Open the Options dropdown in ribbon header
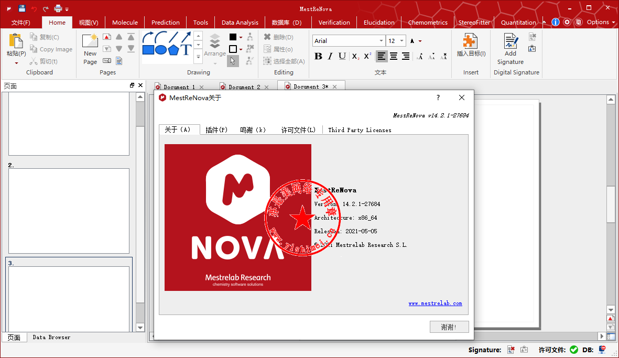Image resolution: width=619 pixels, height=358 pixels. [601, 22]
